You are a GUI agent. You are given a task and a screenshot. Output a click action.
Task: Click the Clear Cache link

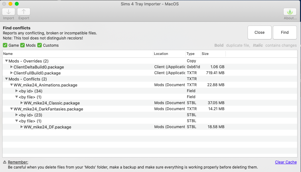[286, 162]
